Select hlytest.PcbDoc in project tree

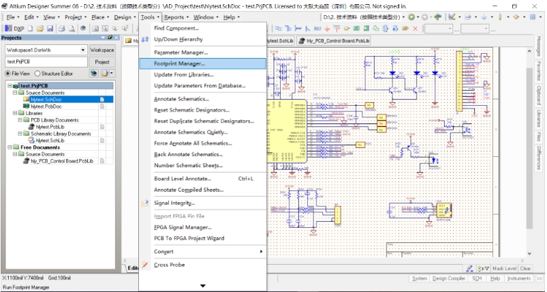click(x=46, y=106)
